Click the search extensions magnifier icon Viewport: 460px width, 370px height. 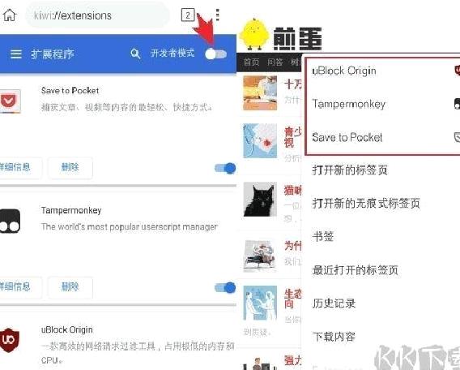click(135, 54)
